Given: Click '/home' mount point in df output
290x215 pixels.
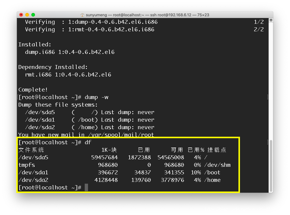Looking at the screenshot, I should pyautogui.click(x=212, y=180).
